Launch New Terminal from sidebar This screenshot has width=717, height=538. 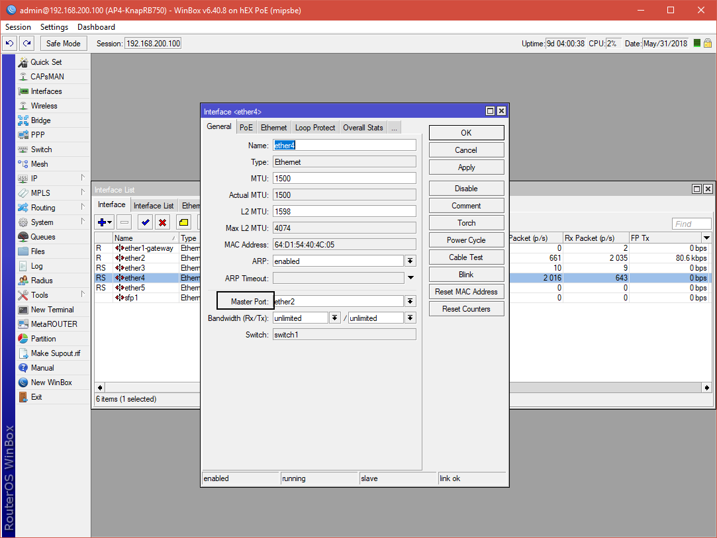coord(52,310)
